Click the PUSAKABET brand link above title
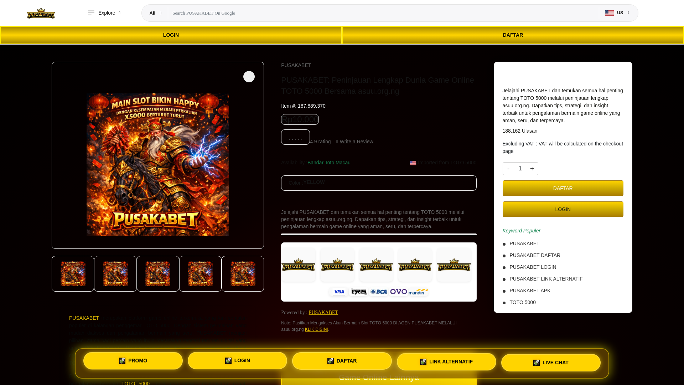Image resolution: width=684 pixels, height=385 pixels. 296,65
